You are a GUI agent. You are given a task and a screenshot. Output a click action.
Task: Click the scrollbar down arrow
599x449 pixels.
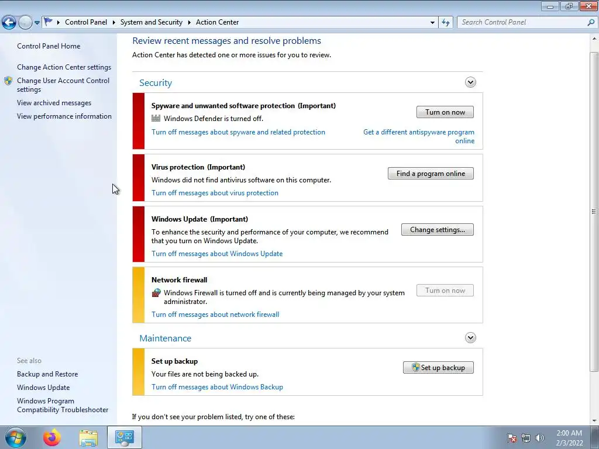pos(594,421)
